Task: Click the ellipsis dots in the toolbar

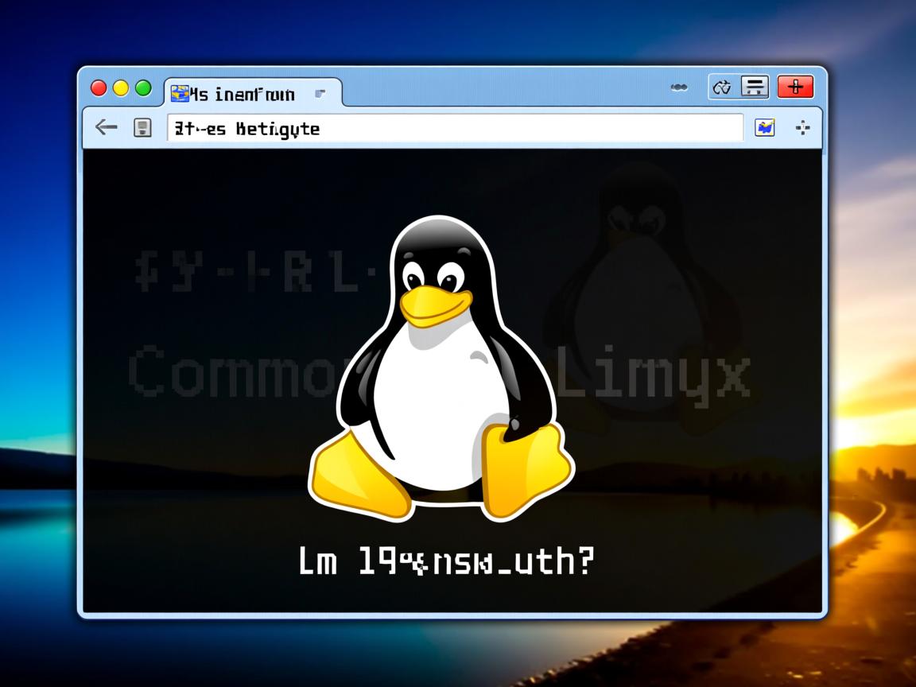Action: click(679, 87)
